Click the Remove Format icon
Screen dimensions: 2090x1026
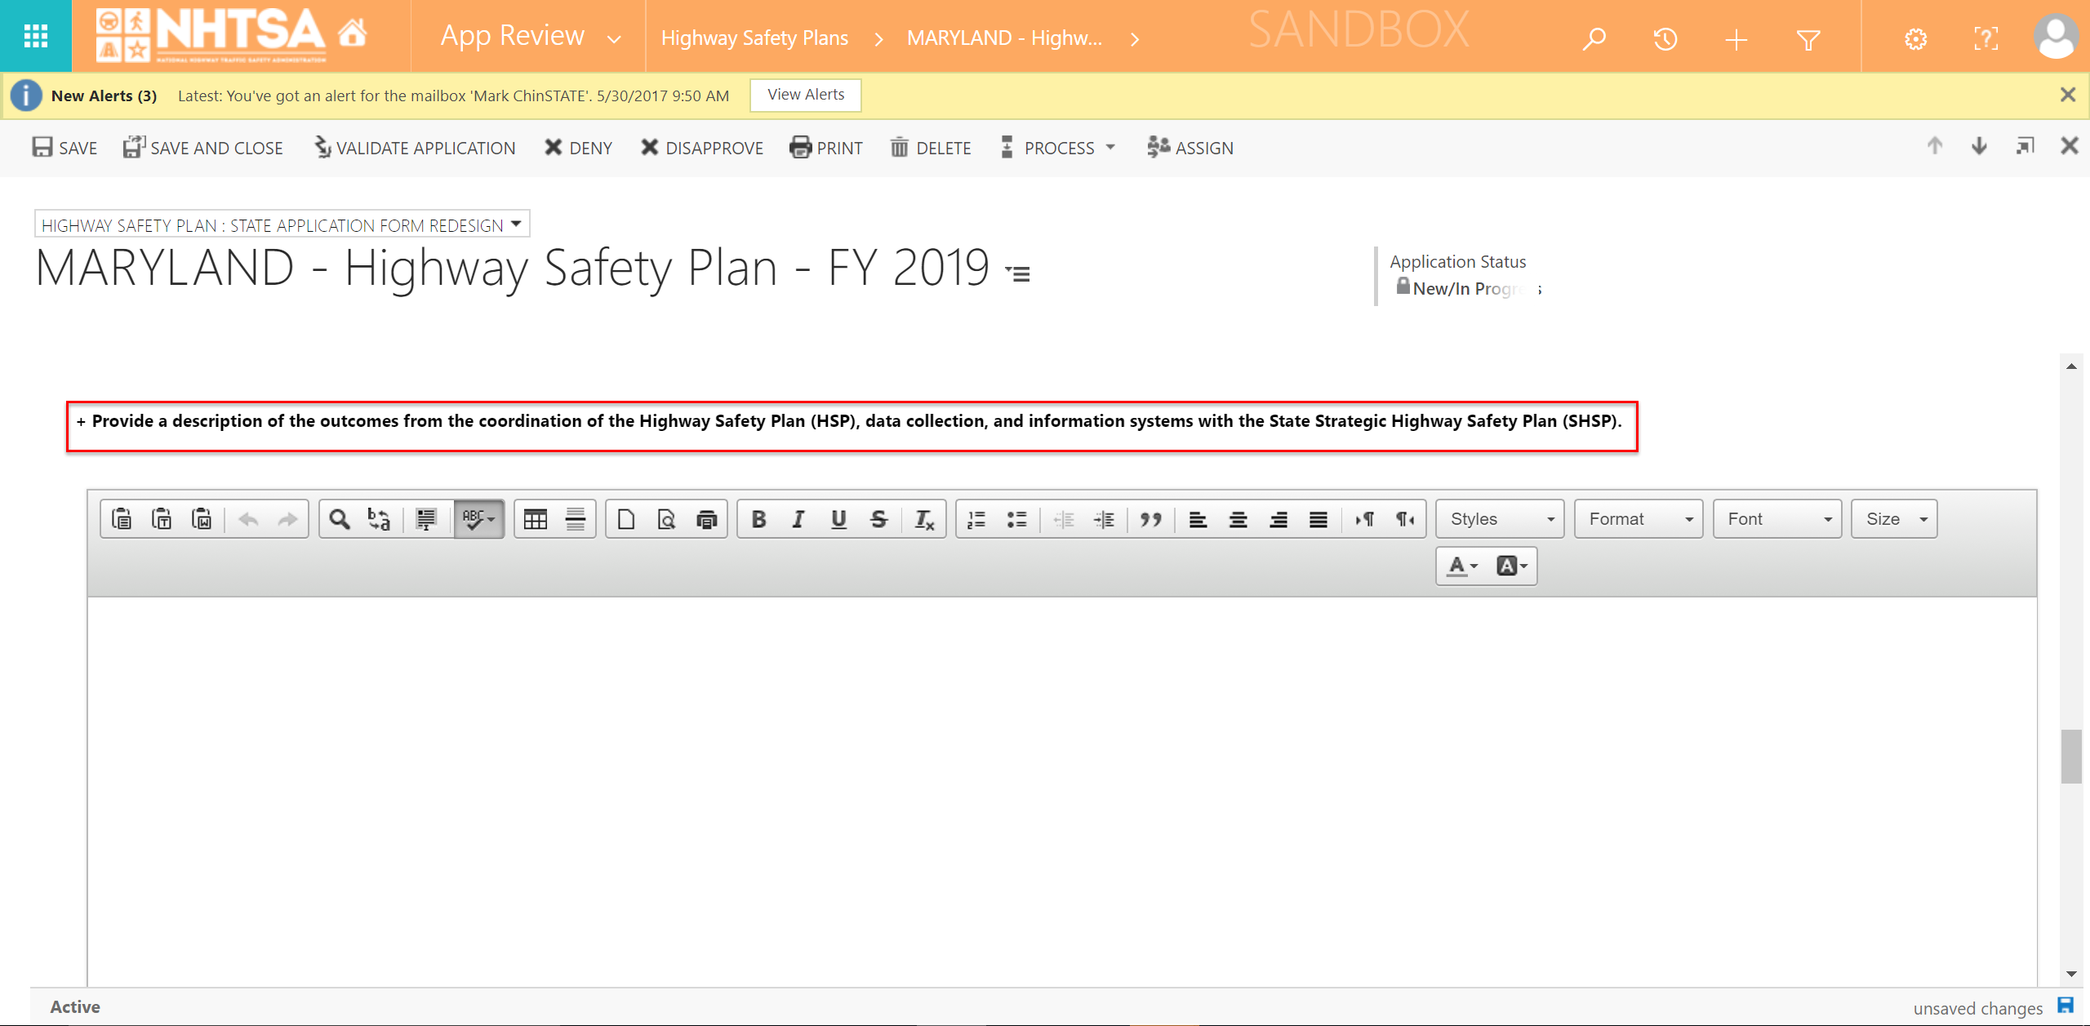[923, 519]
